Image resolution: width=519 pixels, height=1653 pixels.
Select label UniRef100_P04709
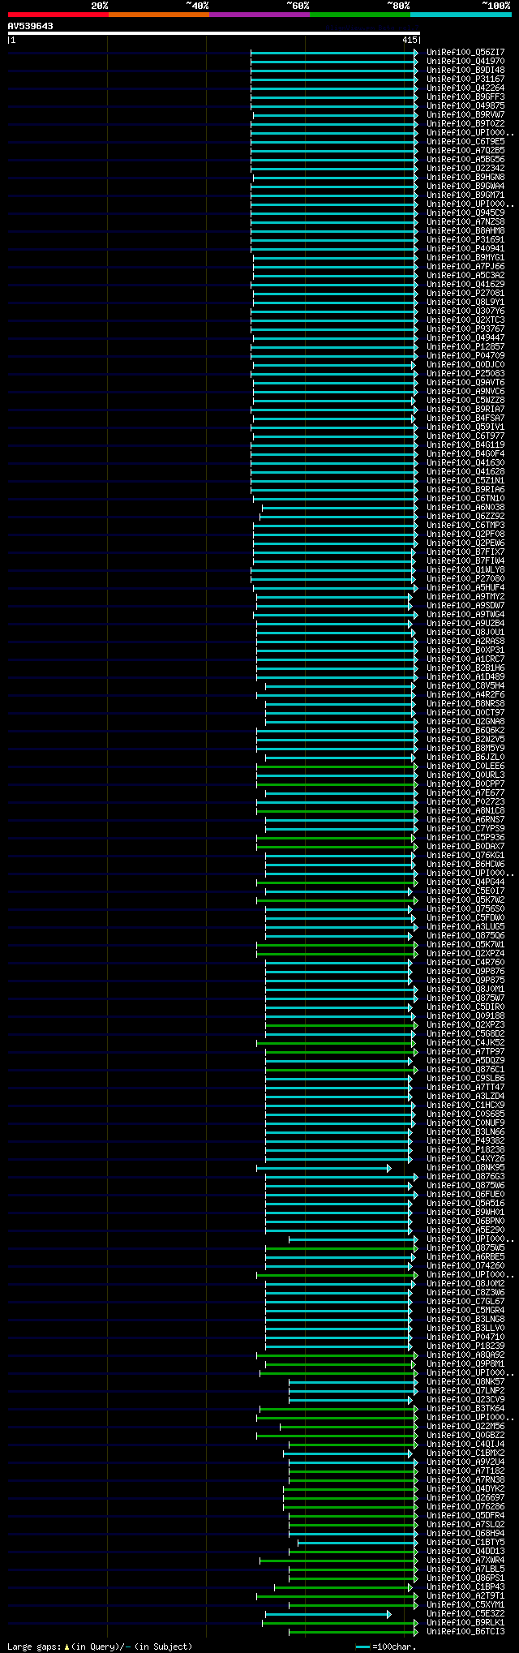tap(465, 355)
